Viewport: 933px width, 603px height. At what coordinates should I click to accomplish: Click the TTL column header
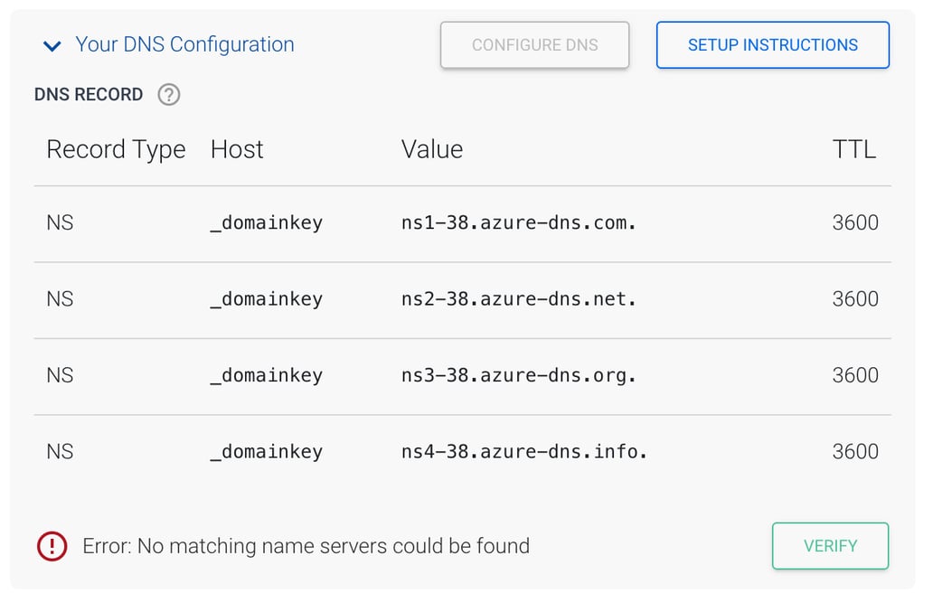pyautogui.click(x=854, y=149)
